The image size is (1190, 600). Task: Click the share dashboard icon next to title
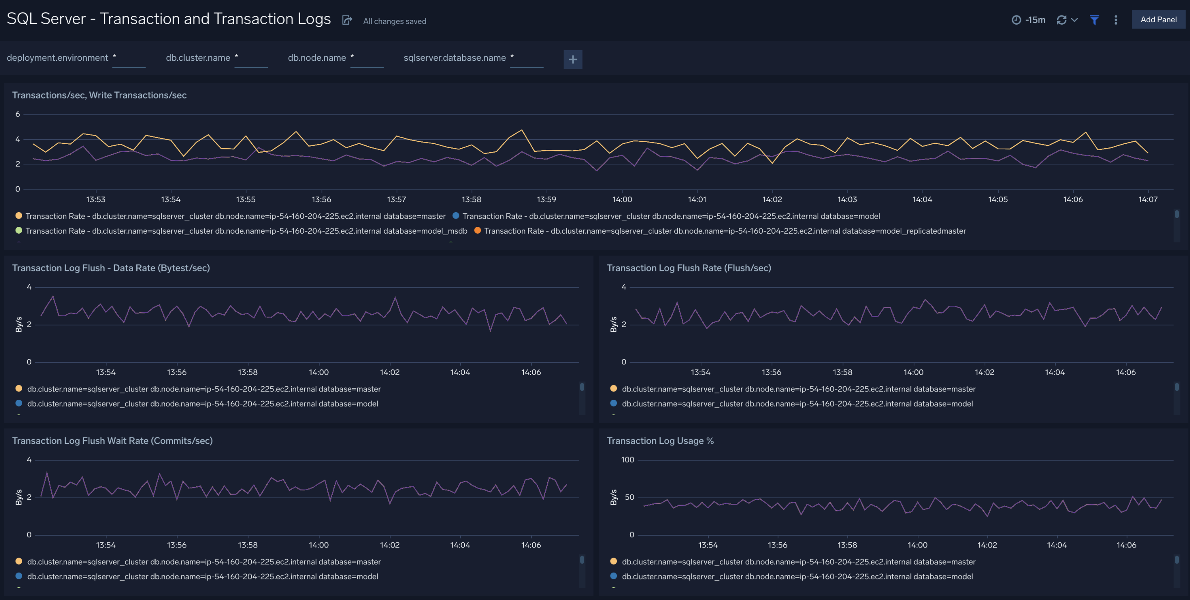[x=347, y=20]
